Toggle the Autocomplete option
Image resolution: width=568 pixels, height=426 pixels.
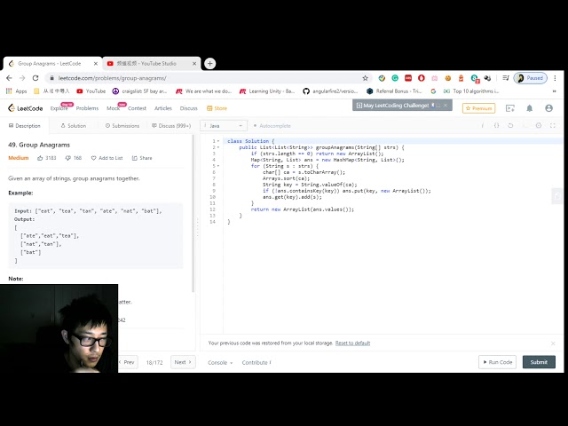click(x=272, y=126)
